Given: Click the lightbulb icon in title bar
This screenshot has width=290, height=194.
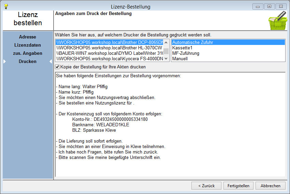Looking at the screenshot, I should pos(6,6).
